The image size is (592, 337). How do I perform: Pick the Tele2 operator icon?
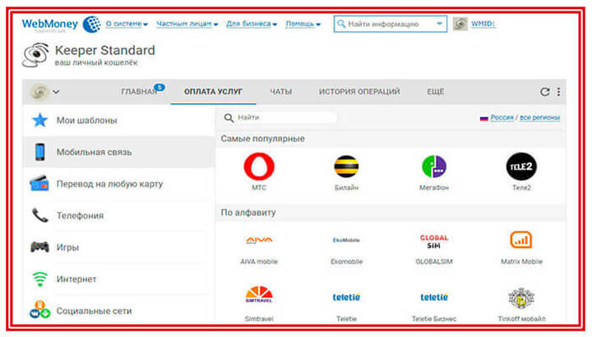point(521,166)
